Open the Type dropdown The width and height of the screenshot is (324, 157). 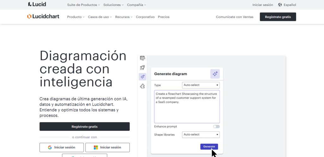(201, 85)
